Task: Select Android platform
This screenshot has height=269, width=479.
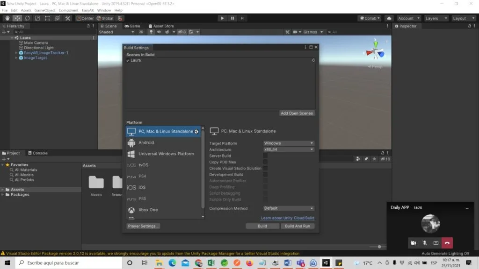Action: point(163,143)
